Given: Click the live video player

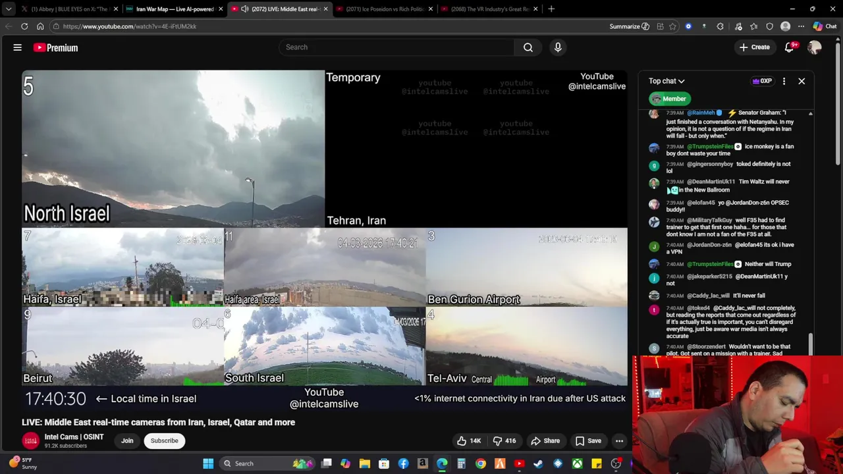Looking at the screenshot, I should (325, 240).
